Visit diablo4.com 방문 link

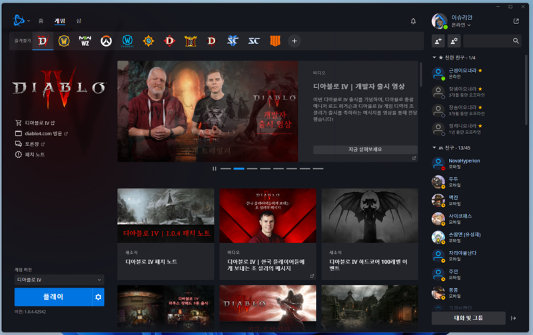(41, 133)
